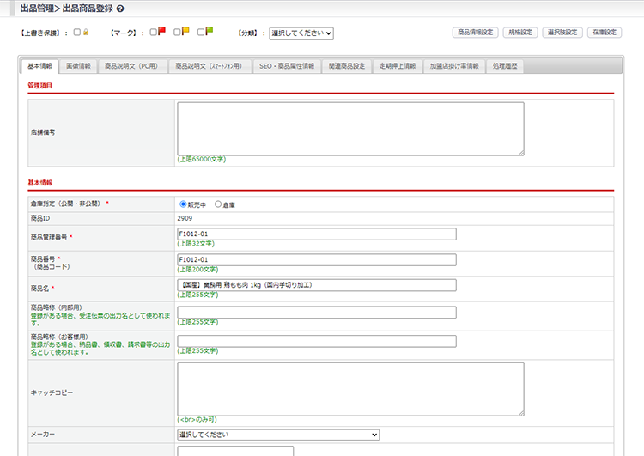Viewport: 644px width, 456px height.
Task: Open the 処理履歴 tab
Action: 505,66
